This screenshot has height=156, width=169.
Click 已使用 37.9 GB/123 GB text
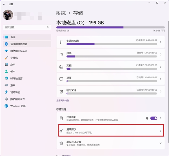click(147, 40)
